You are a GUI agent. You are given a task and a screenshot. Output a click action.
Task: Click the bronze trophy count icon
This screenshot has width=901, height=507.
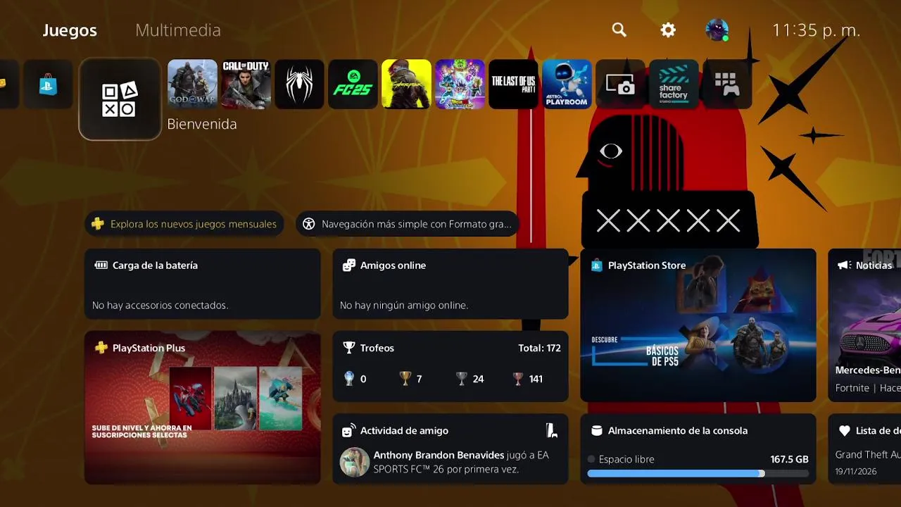point(518,379)
